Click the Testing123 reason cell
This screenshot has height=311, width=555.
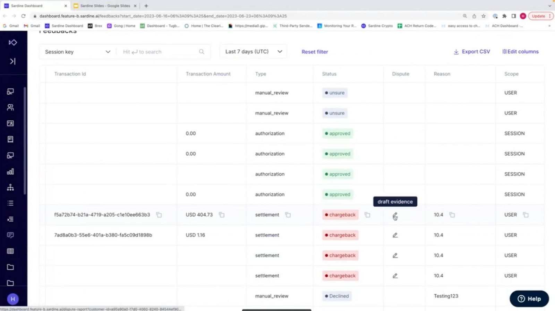pos(446,296)
